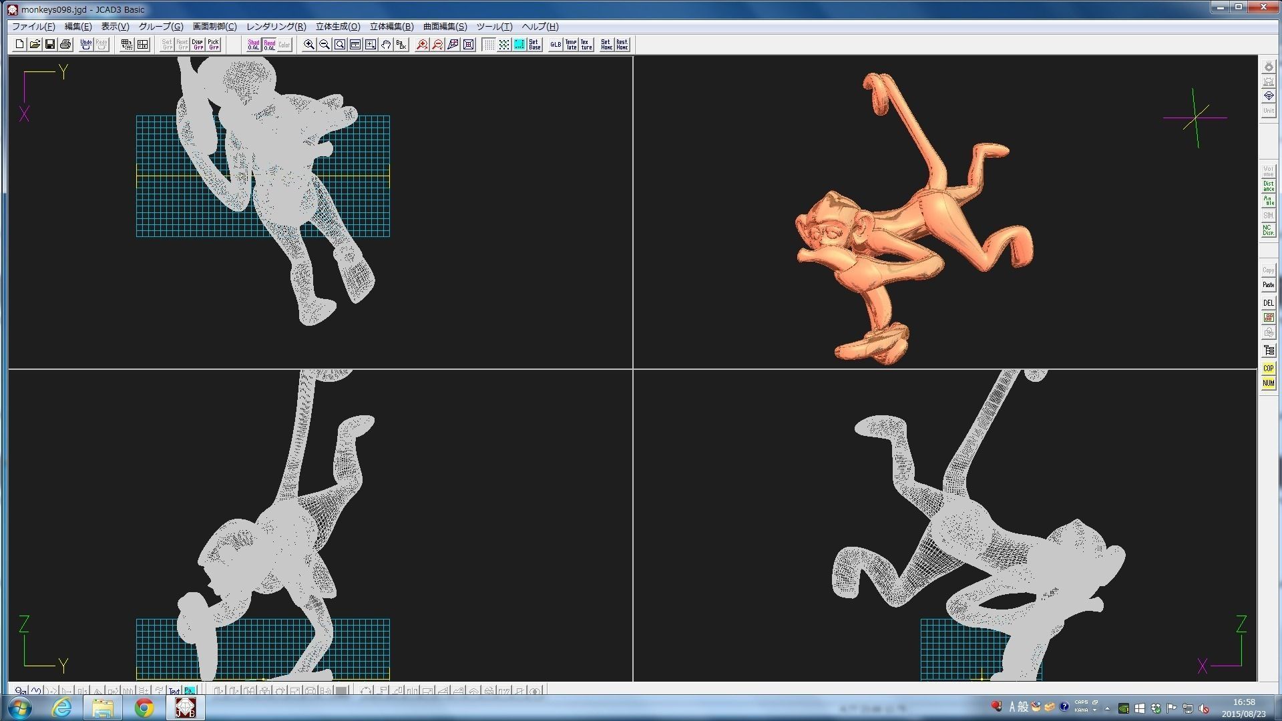Open the 立体編集(B) menu
Image resolution: width=1282 pixels, height=721 pixels.
391,27
